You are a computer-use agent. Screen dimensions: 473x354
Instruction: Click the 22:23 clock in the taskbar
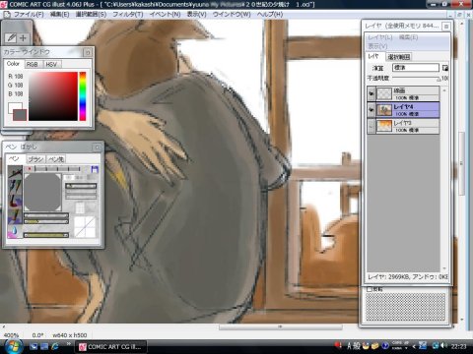click(x=458, y=346)
